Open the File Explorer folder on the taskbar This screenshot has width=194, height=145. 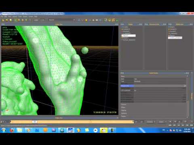tap(20, 130)
